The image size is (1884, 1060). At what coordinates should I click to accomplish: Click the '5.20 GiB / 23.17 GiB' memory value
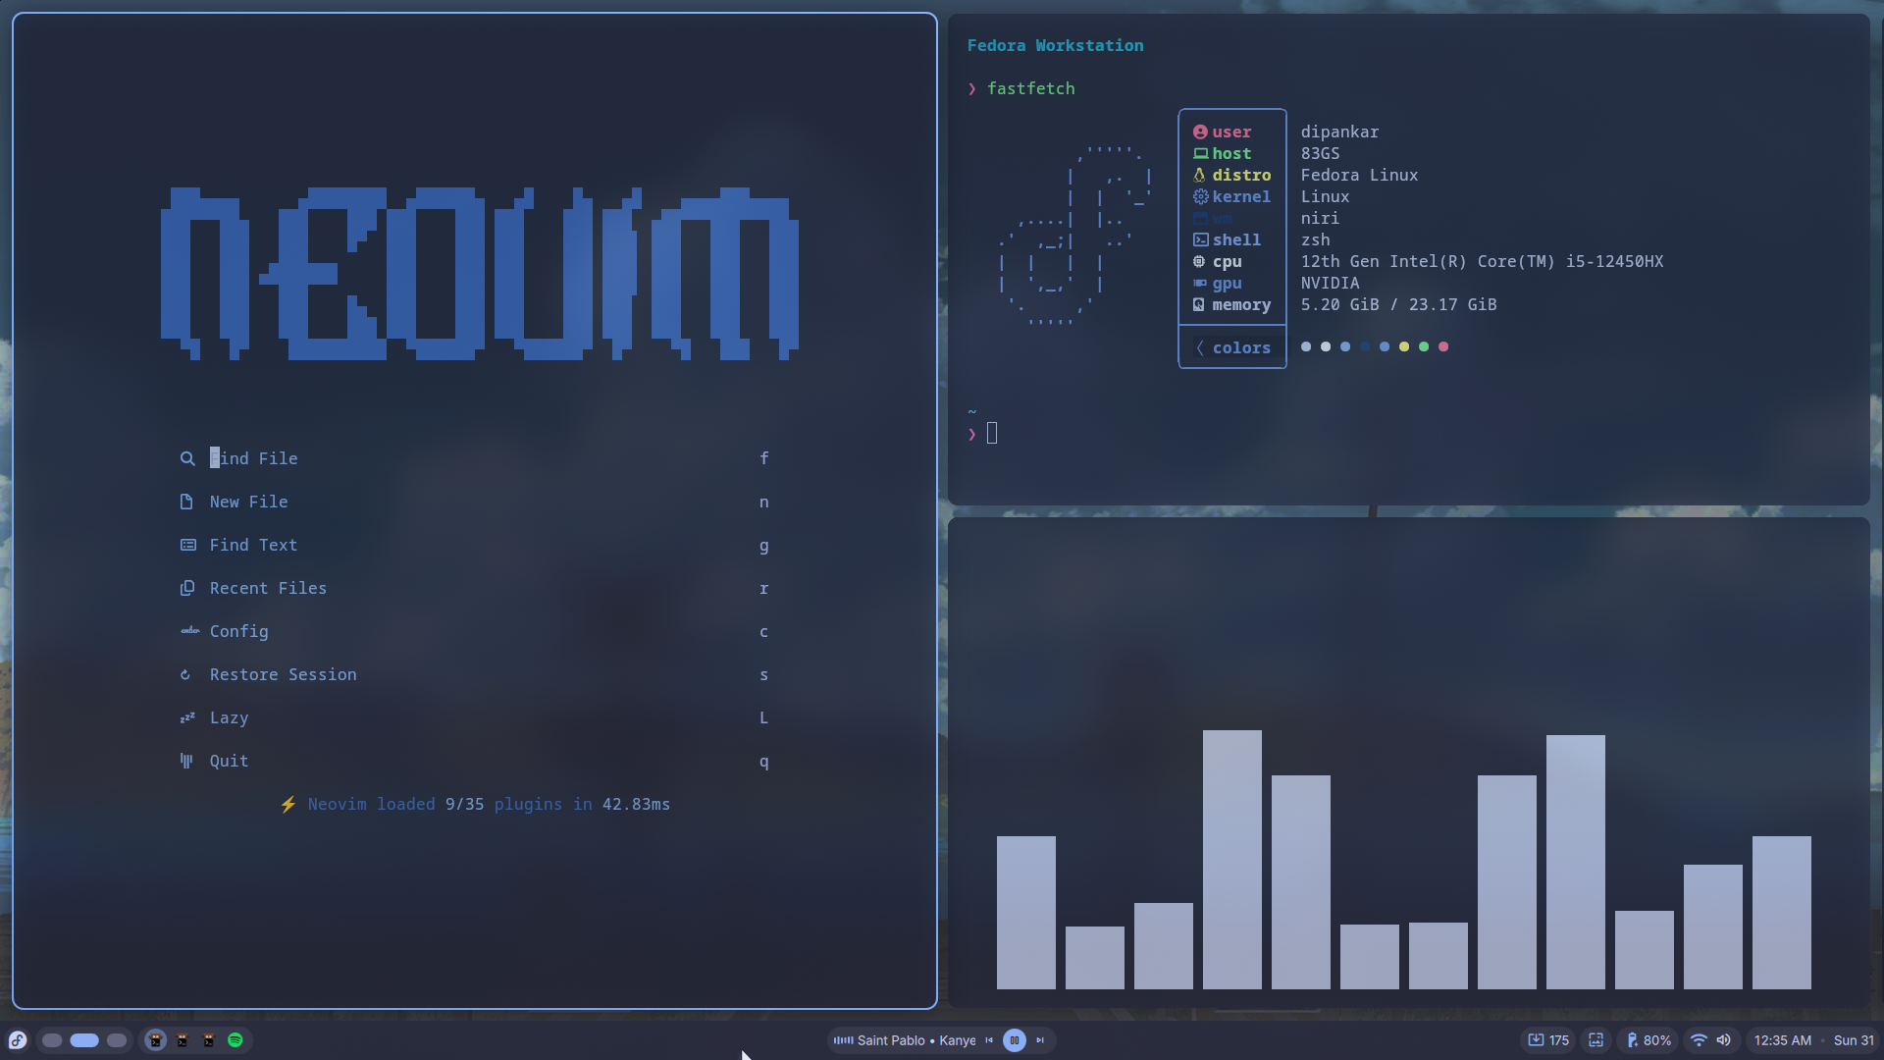(x=1398, y=304)
